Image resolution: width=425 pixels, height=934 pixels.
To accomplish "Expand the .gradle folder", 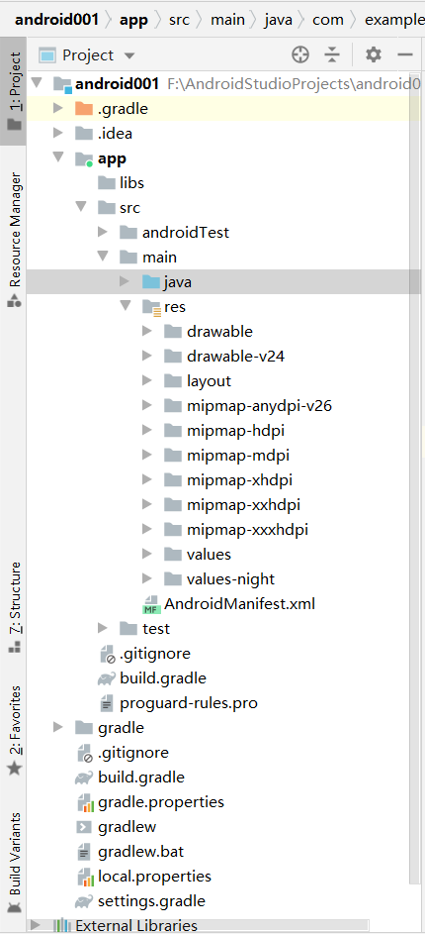I will click(x=57, y=108).
